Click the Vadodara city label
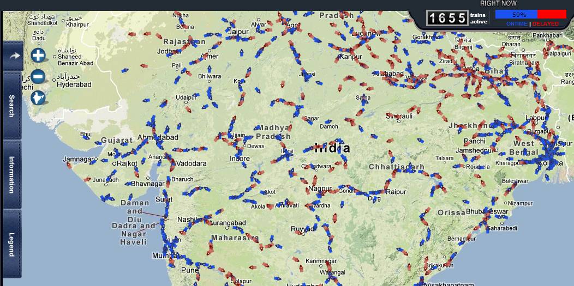Image resolution: width=574 pixels, height=286 pixels. pos(191,163)
